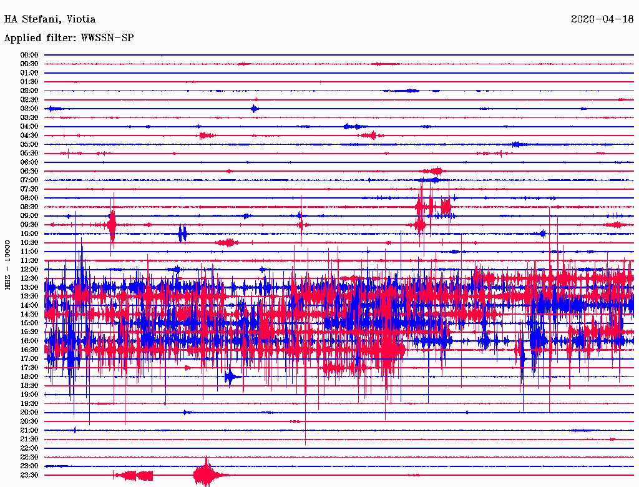This screenshot has height=487, width=639.
Task: Click the 20:30 time label
Action: click(x=29, y=421)
